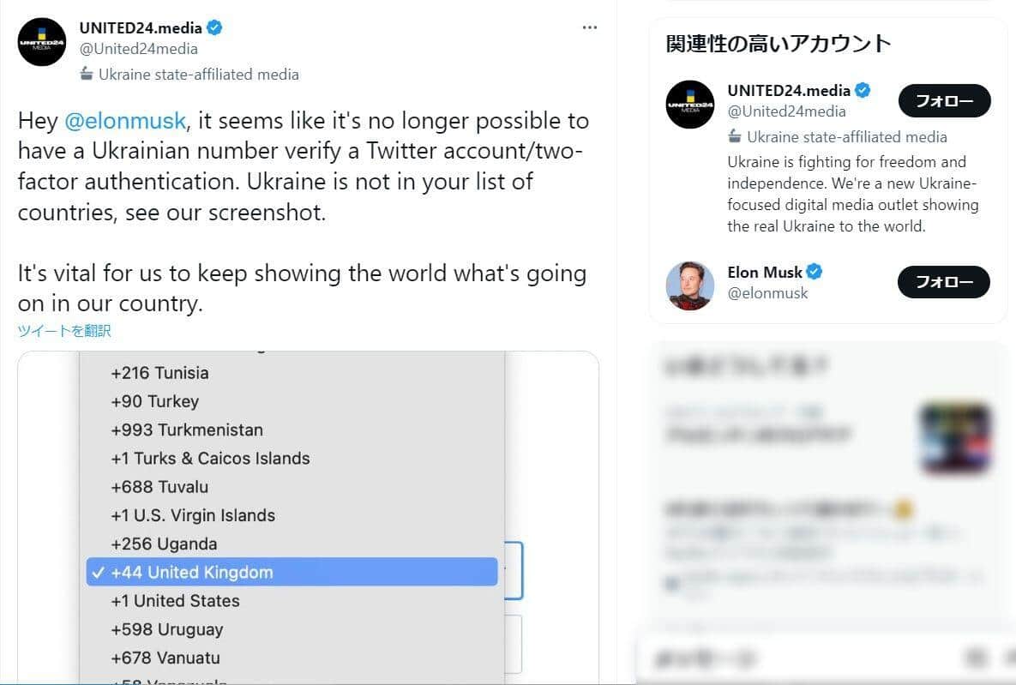
Task: Open the tweet options via the three-dot icon
Action: click(590, 27)
